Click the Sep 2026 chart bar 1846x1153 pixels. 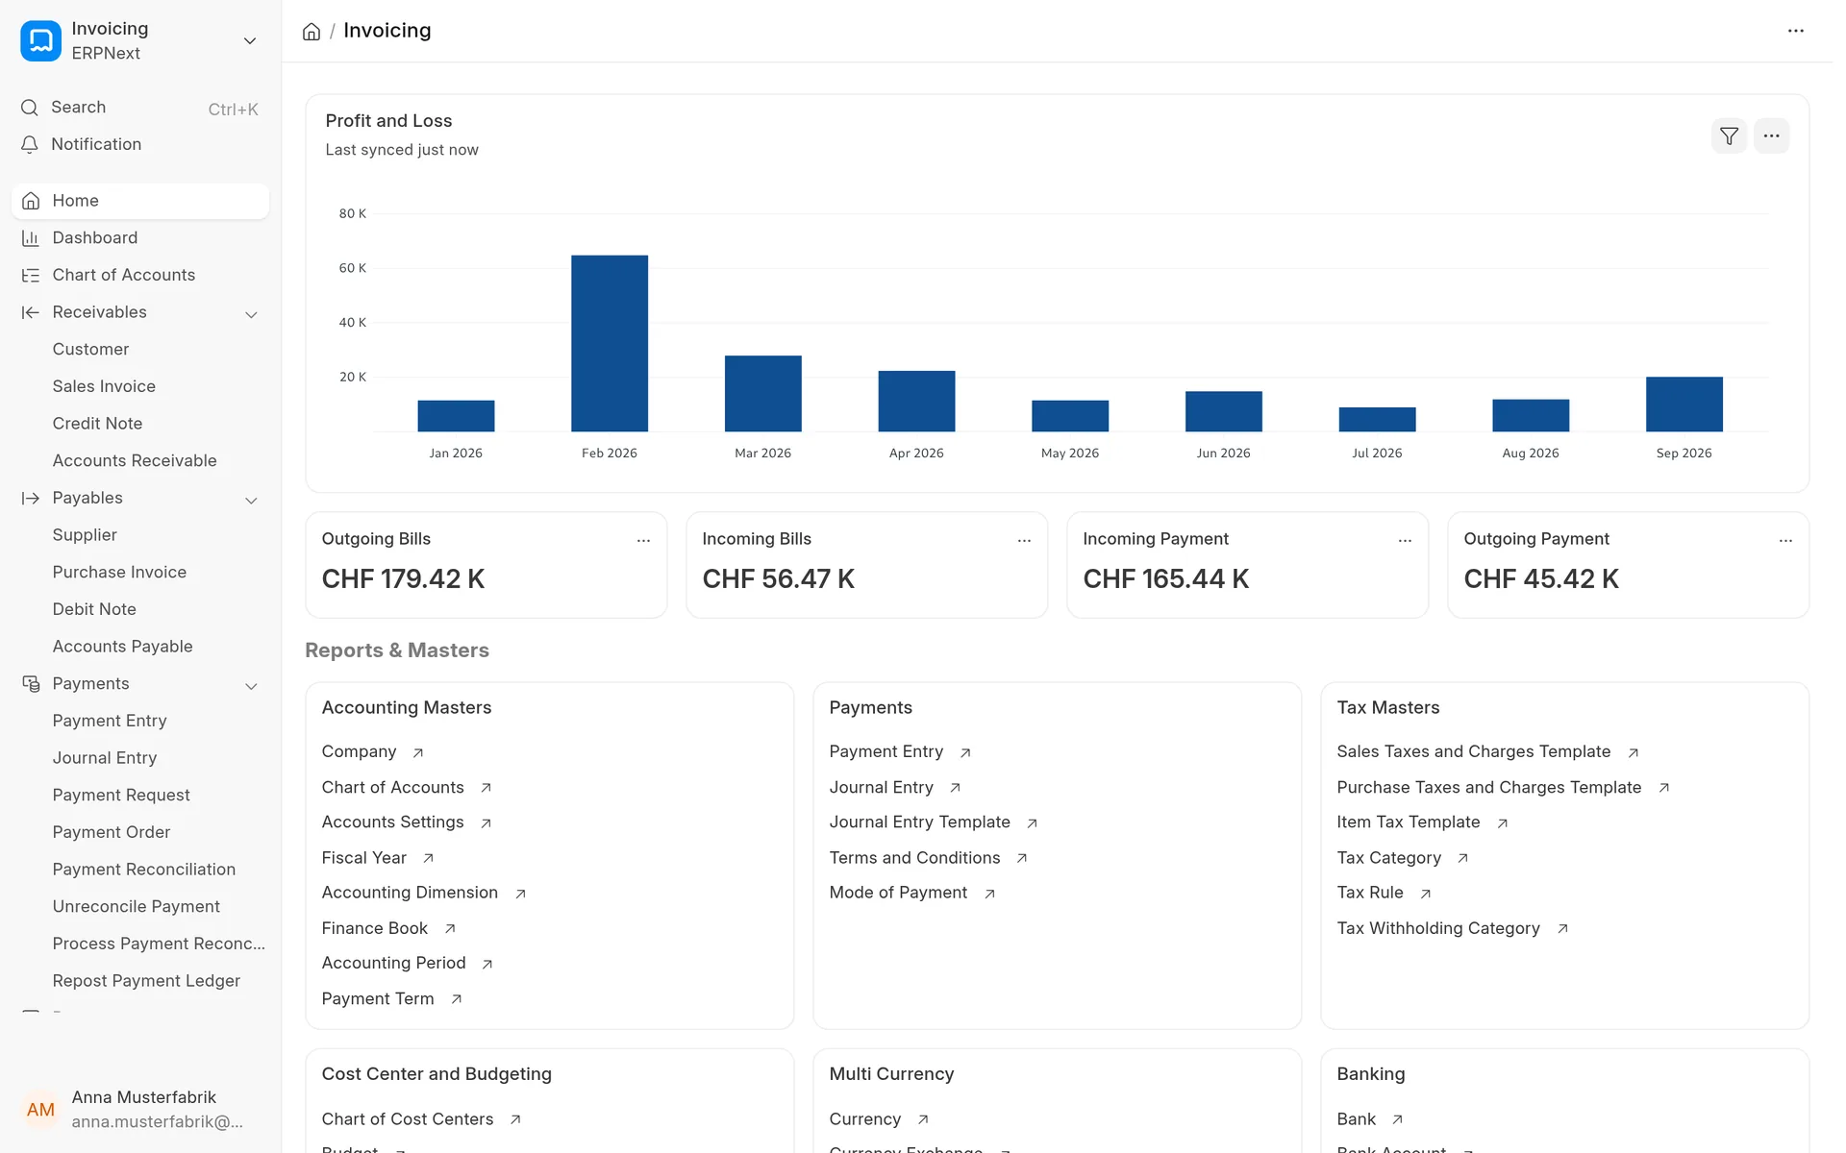click(1684, 404)
